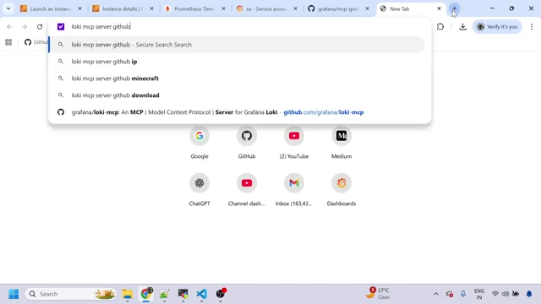
Task: Close the Instance details tab
Action: click(151, 8)
